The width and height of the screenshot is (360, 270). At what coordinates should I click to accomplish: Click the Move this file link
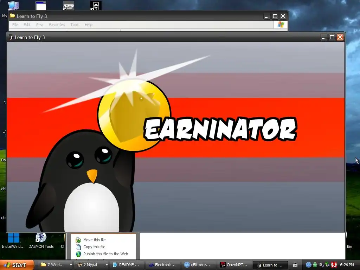[94, 240]
